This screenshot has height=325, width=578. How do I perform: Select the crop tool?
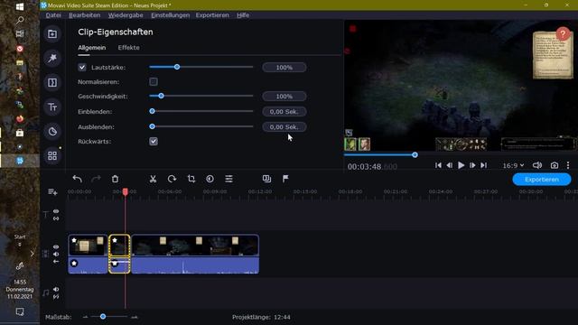tap(191, 179)
